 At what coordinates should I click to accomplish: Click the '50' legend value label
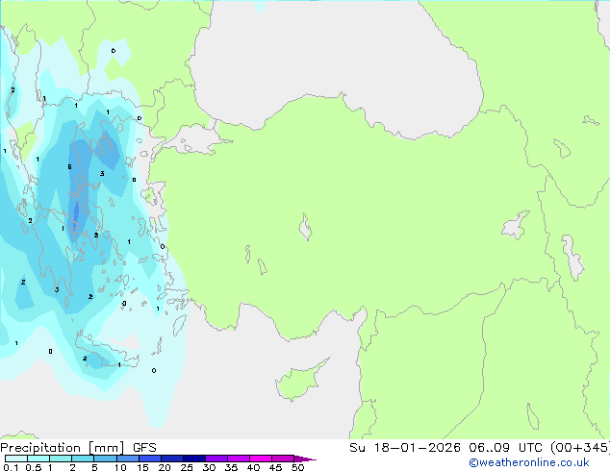tap(297, 467)
